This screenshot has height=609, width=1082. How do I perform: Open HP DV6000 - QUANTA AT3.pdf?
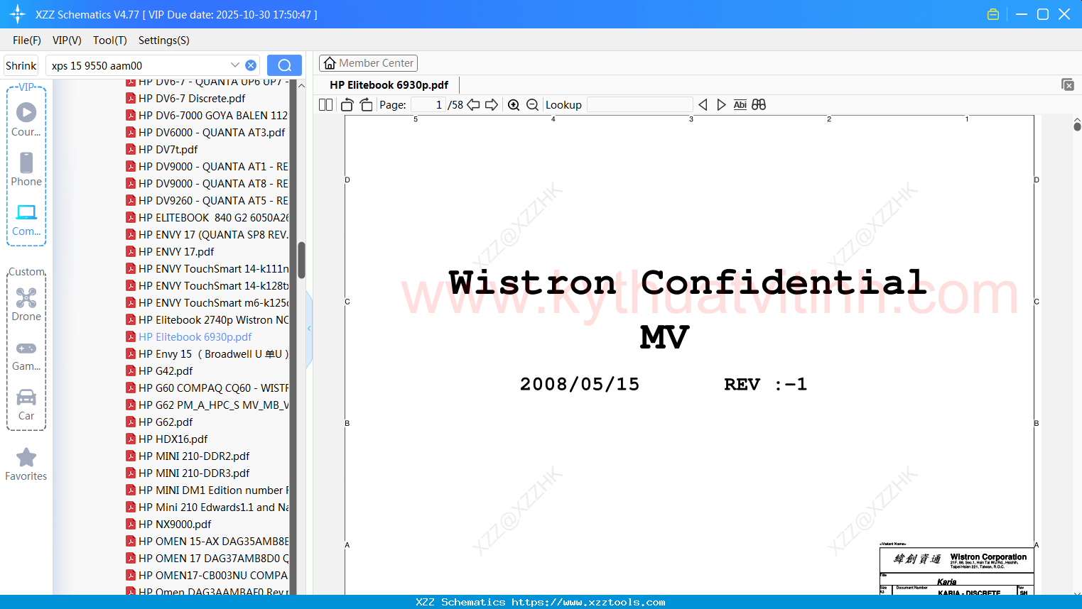coord(212,133)
